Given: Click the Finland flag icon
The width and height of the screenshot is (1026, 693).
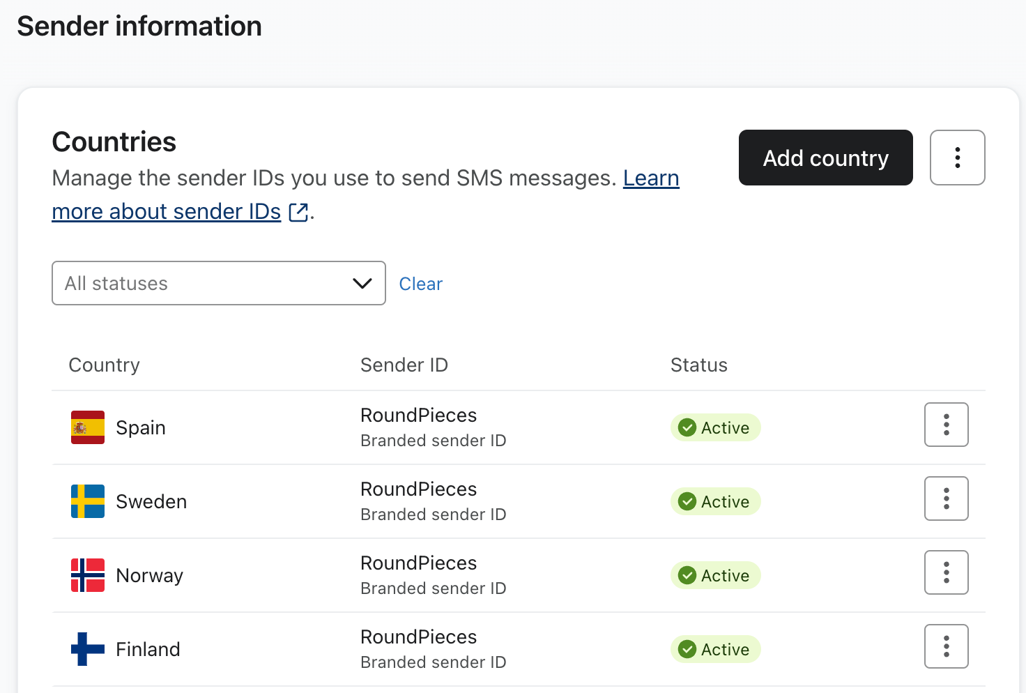Looking at the screenshot, I should pos(87,648).
